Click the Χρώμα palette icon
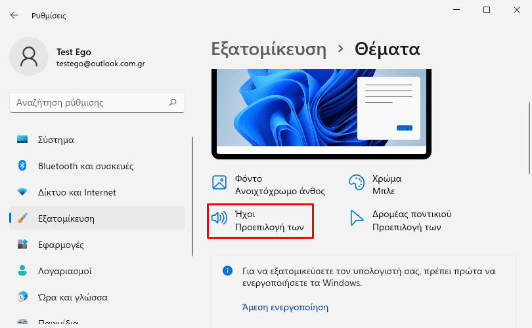This screenshot has width=532, height=328. [357, 182]
